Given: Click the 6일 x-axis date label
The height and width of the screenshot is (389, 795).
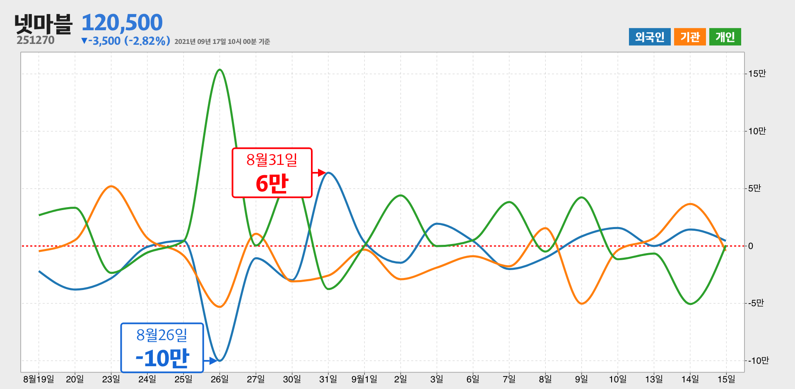Looking at the screenshot, I should (x=473, y=379).
